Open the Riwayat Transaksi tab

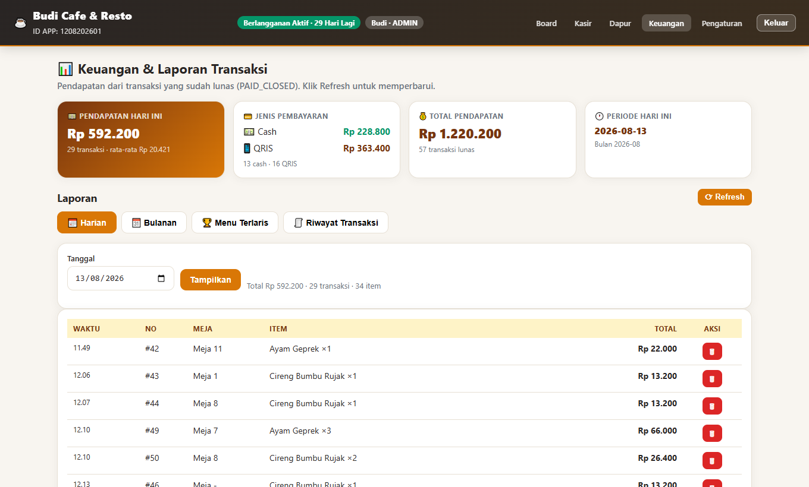335,223
